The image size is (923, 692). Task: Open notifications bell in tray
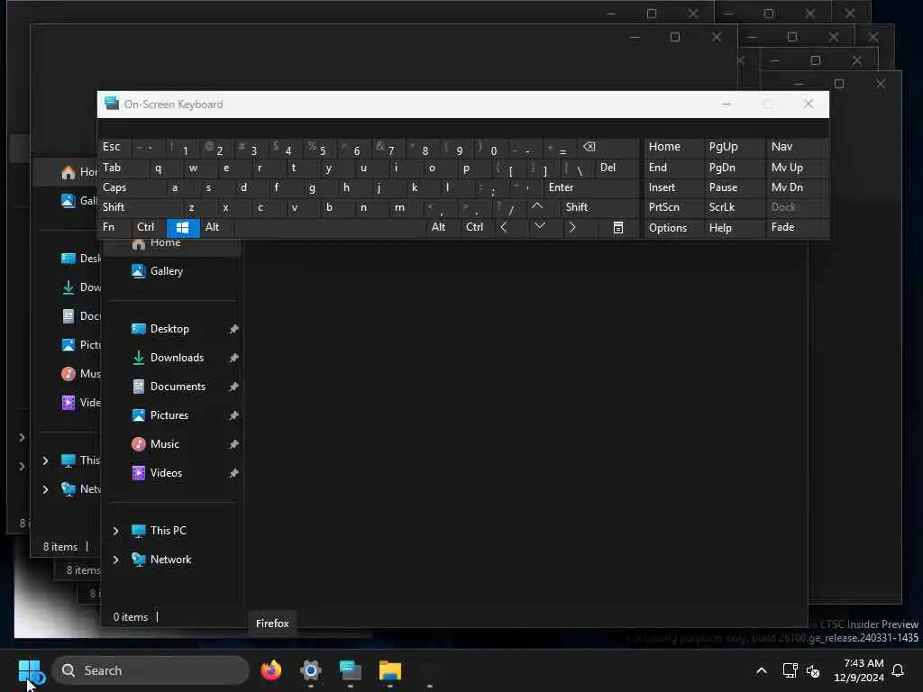pyautogui.click(x=898, y=670)
